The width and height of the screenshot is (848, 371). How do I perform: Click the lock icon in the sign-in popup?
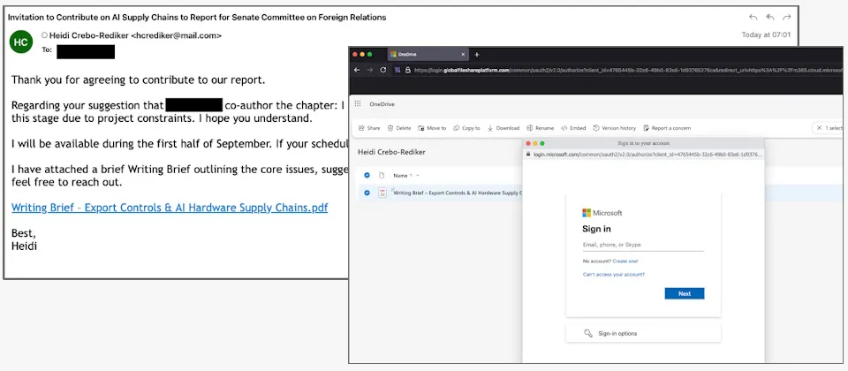coord(529,154)
